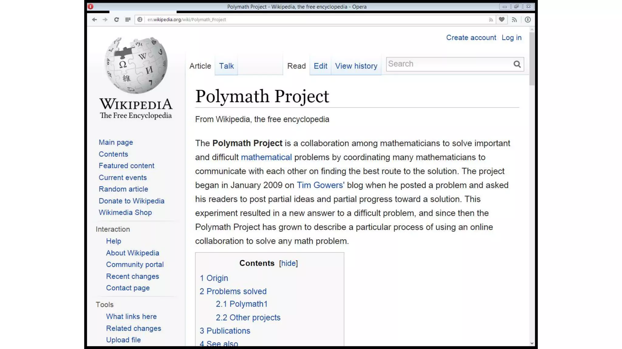Follow the Tim Gowers' link
Image resolution: width=622 pixels, height=349 pixels.
(x=320, y=185)
